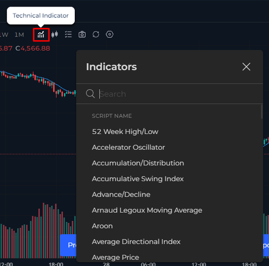The width and height of the screenshot is (269, 266).
Task: Open chart settings hexagon icon
Action: [x=110, y=34]
